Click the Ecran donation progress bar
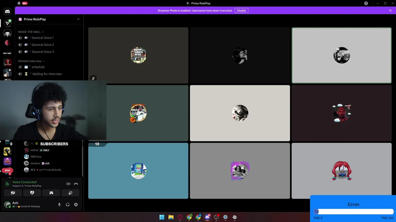 353,212
